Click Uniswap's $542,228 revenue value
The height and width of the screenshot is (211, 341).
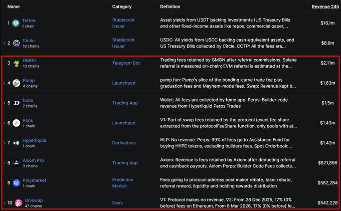coord(327,203)
